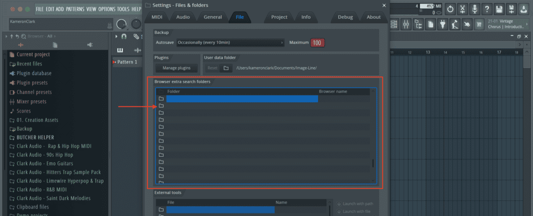Toggle the Browser folder-tree toolbar icon

[418, 24]
